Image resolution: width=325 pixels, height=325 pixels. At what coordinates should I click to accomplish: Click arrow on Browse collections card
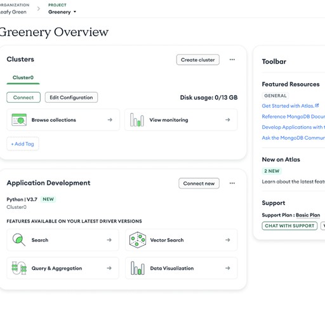click(110, 120)
